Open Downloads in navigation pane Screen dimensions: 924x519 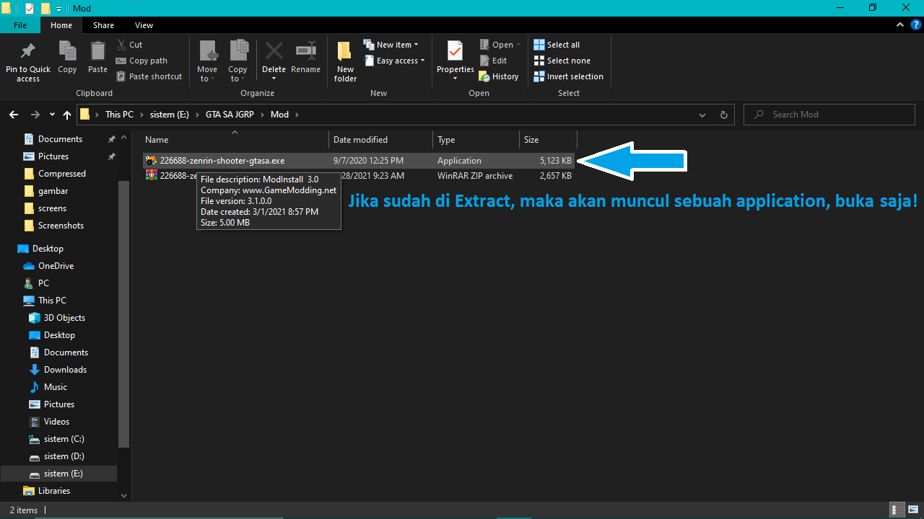tap(65, 370)
